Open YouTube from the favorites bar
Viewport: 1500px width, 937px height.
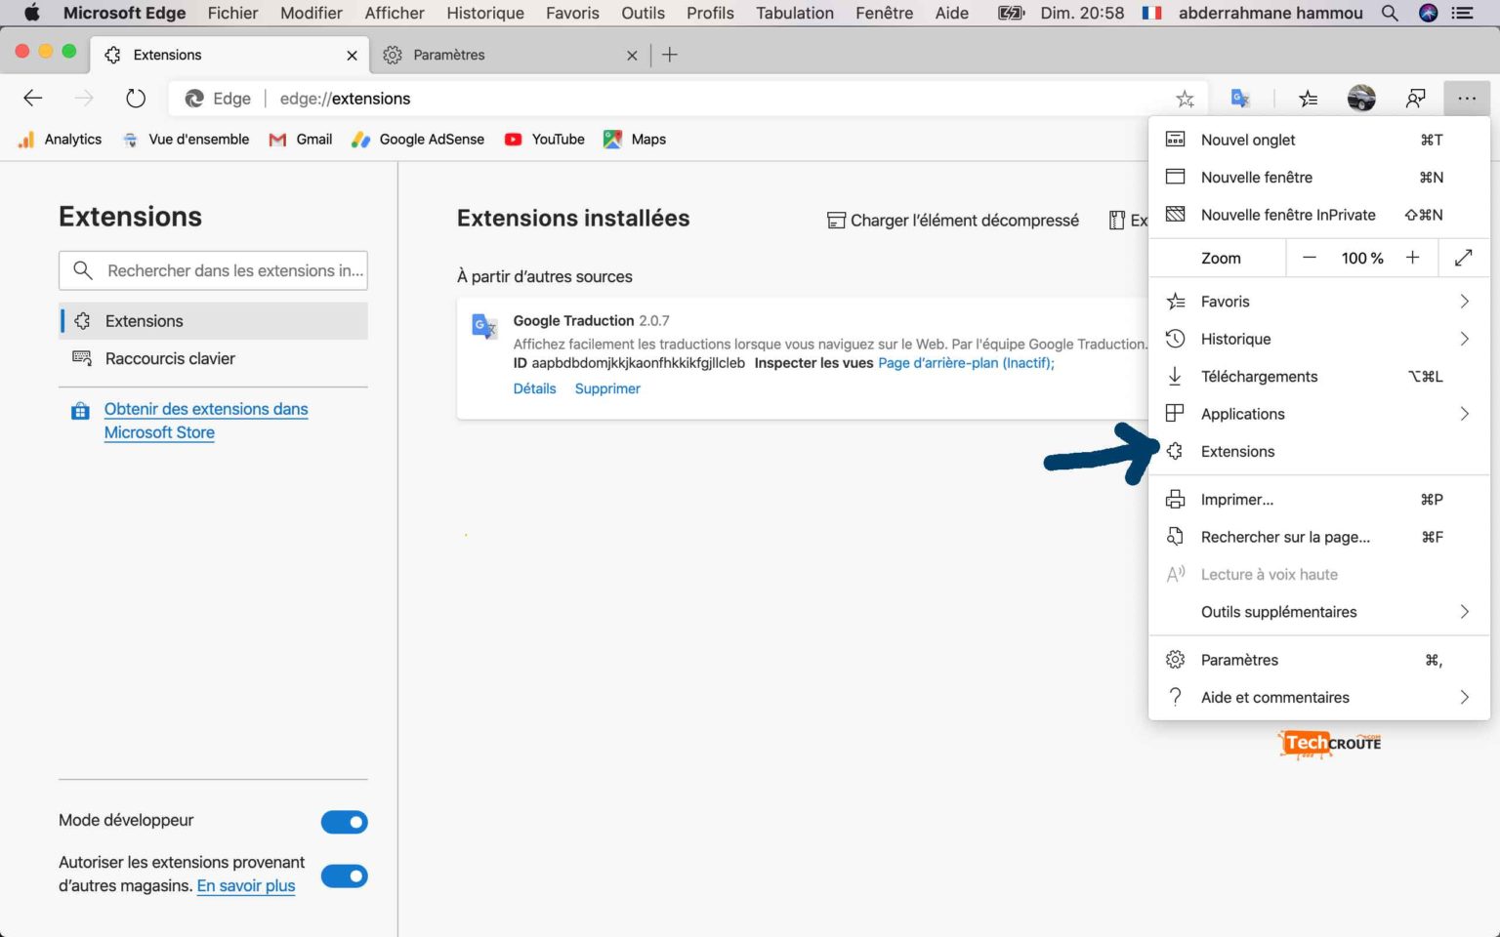[x=544, y=139]
